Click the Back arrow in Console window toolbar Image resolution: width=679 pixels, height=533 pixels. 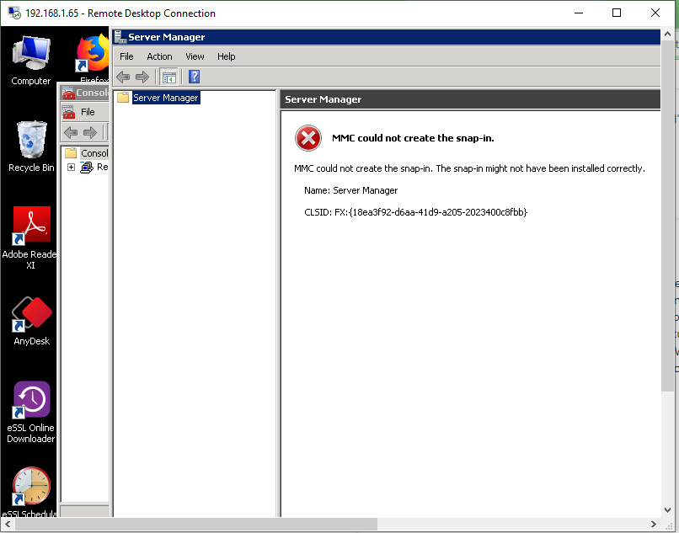tap(71, 132)
